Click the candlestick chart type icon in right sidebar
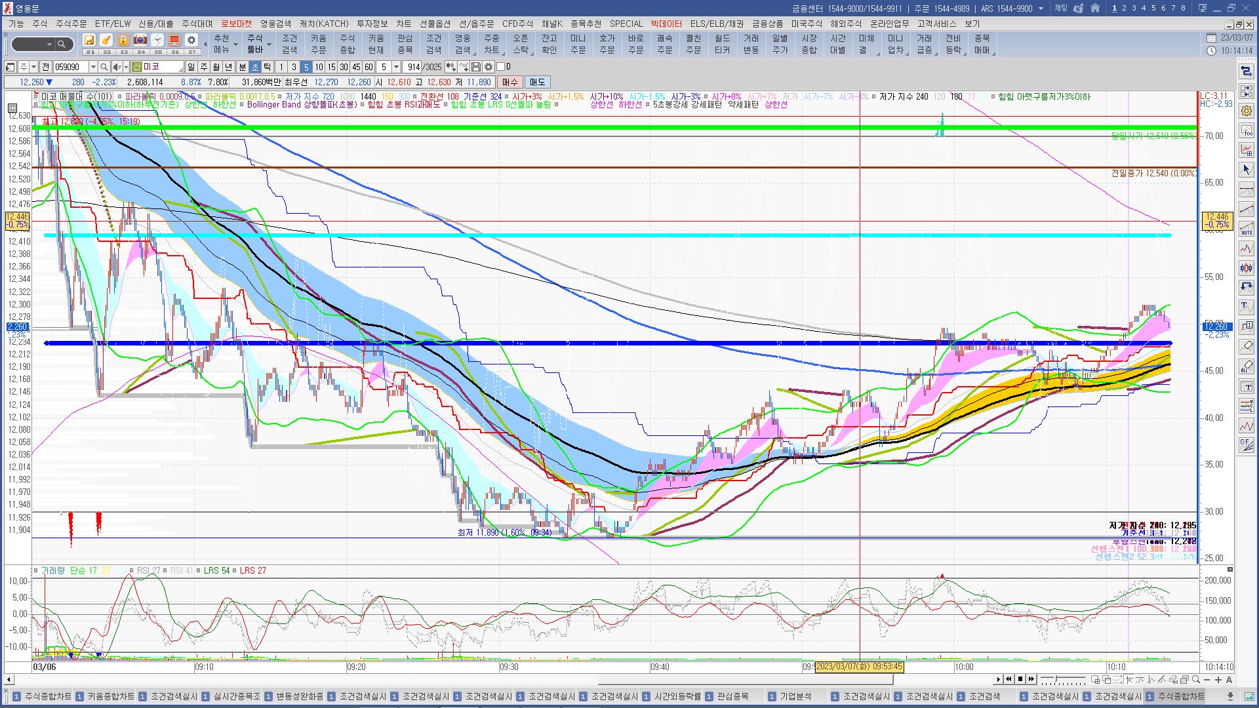This screenshot has width=1259, height=708. pos(1247,267)
